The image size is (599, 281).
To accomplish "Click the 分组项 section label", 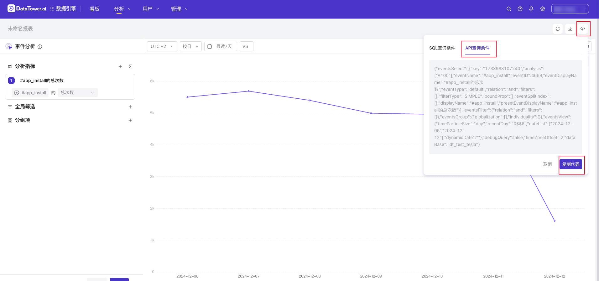I will (23, 120).
